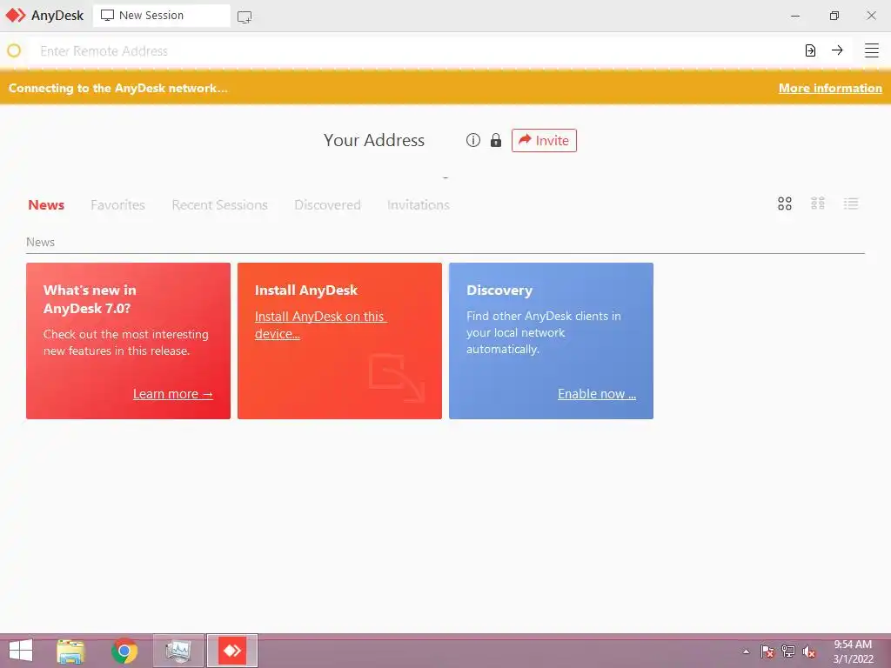Click the Enable now link
Viewport: 891px width, 668px height.
[x=597, y=394]
